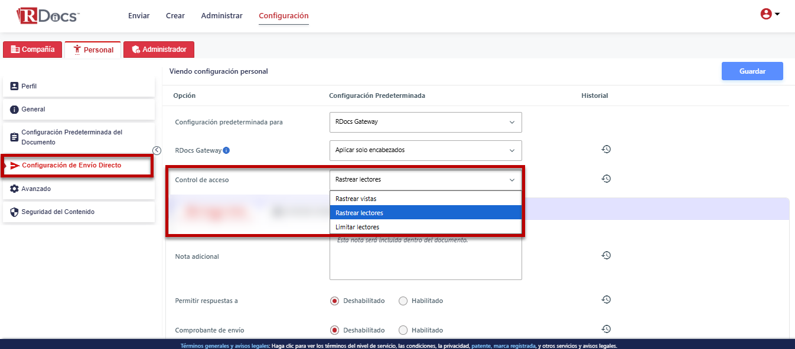Expand the Aplicar solo encabezados dropdown

pyautogui.click(x=425, y=150)
